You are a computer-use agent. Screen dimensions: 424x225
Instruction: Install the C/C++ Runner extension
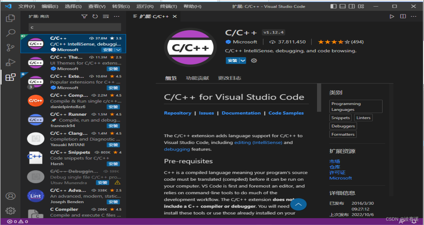113,126
